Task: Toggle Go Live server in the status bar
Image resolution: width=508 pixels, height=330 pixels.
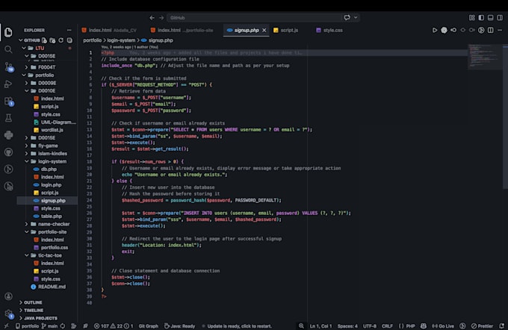Action: point(443,326)
